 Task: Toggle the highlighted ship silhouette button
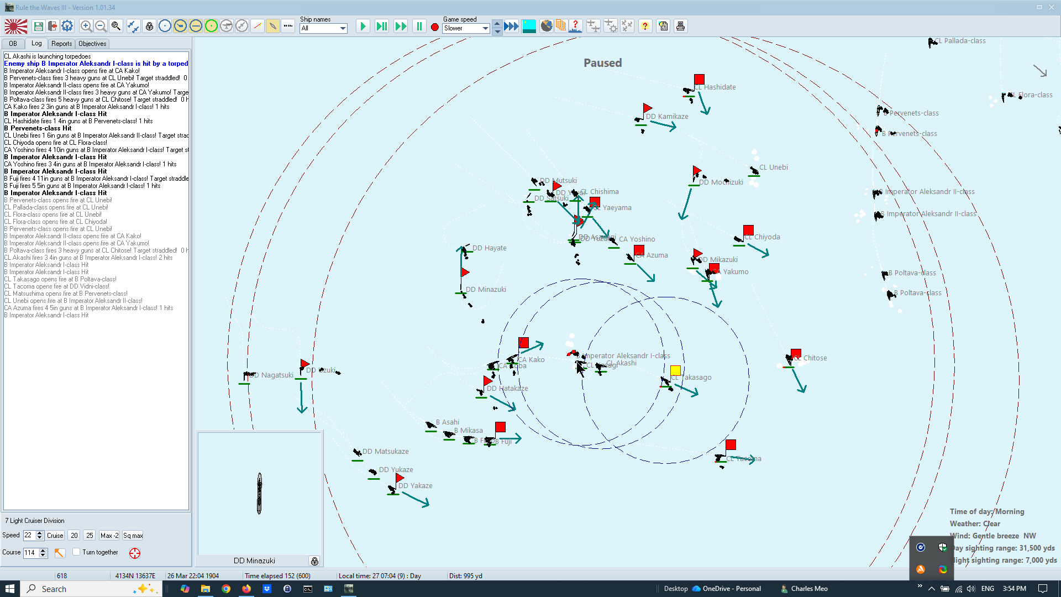point(273,26)
